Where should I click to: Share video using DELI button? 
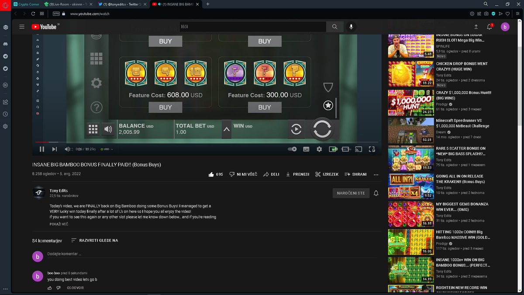click(271, 174)
